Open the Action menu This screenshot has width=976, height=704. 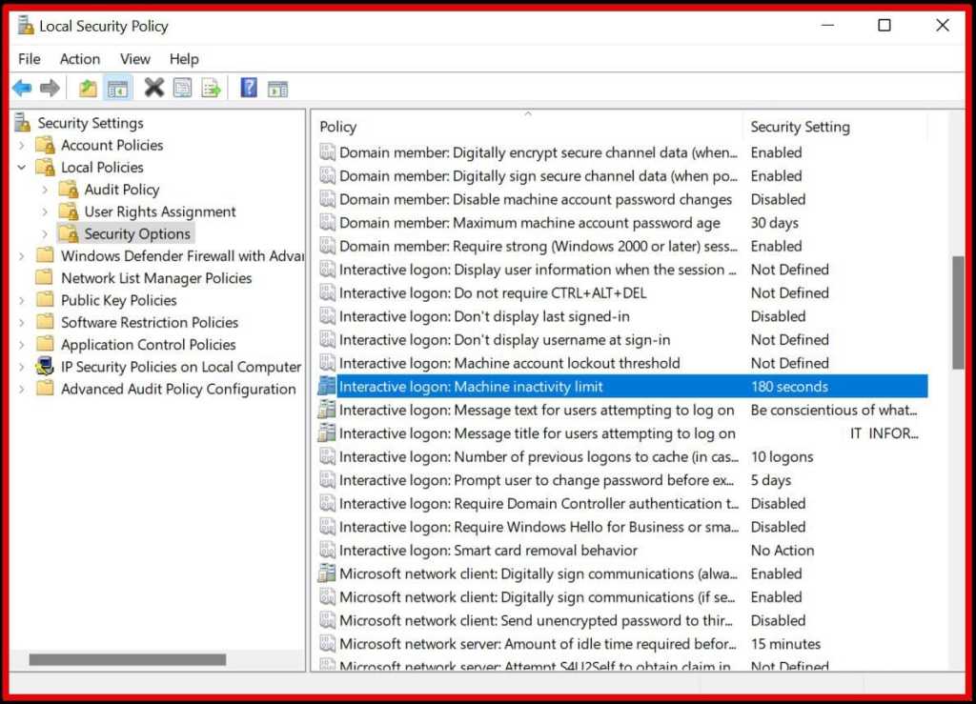80,59
